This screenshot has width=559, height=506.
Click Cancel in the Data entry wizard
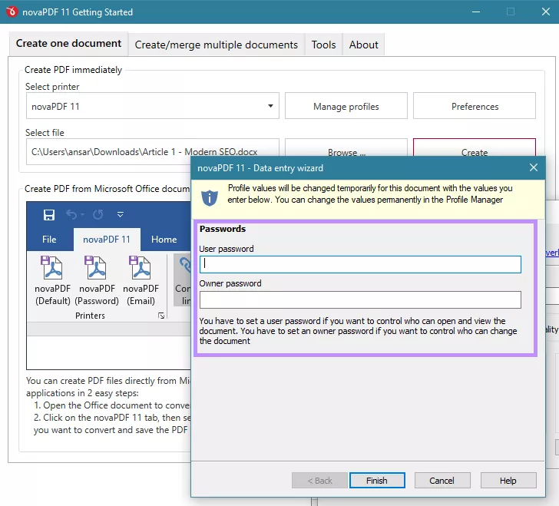pyautogui.click(x=442, y=481)
